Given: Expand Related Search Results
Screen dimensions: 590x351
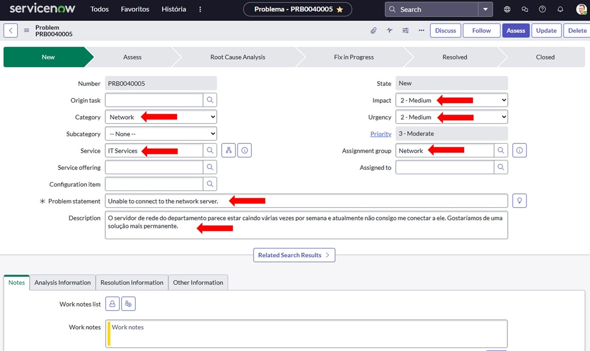Looking at the screenshot, I should [x=294, y=255].
